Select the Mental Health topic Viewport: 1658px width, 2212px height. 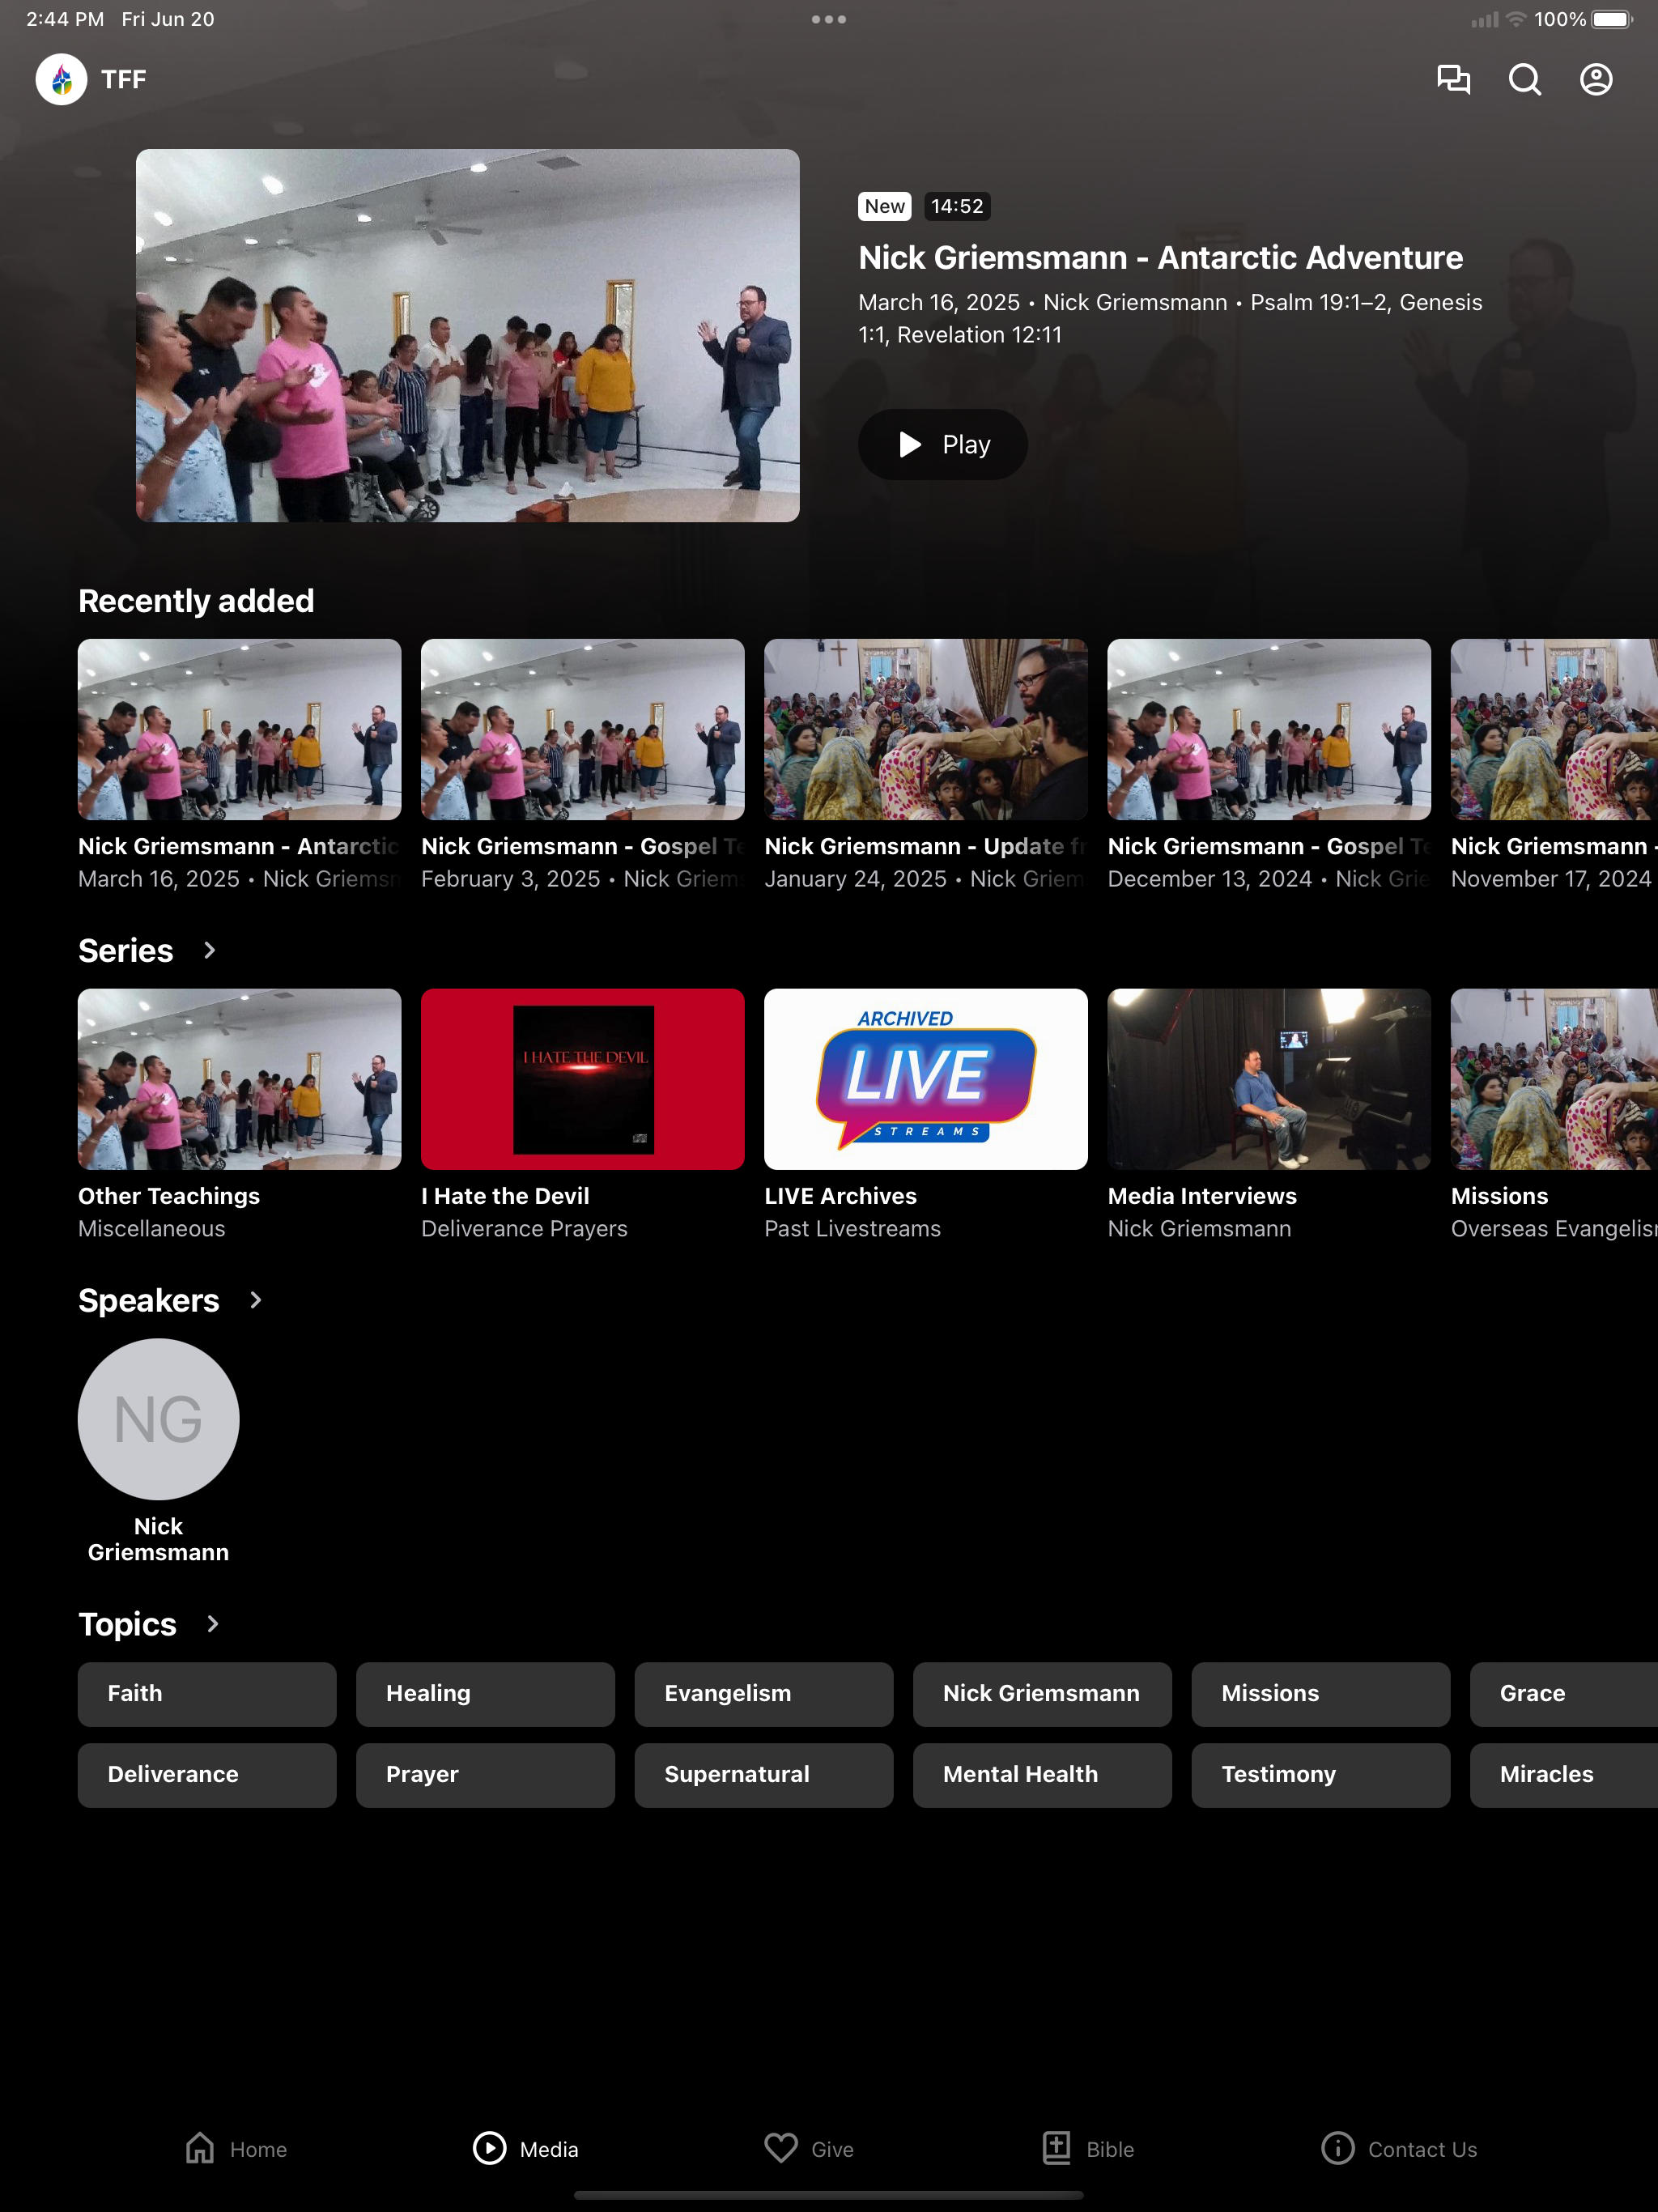point(1042,1775)
